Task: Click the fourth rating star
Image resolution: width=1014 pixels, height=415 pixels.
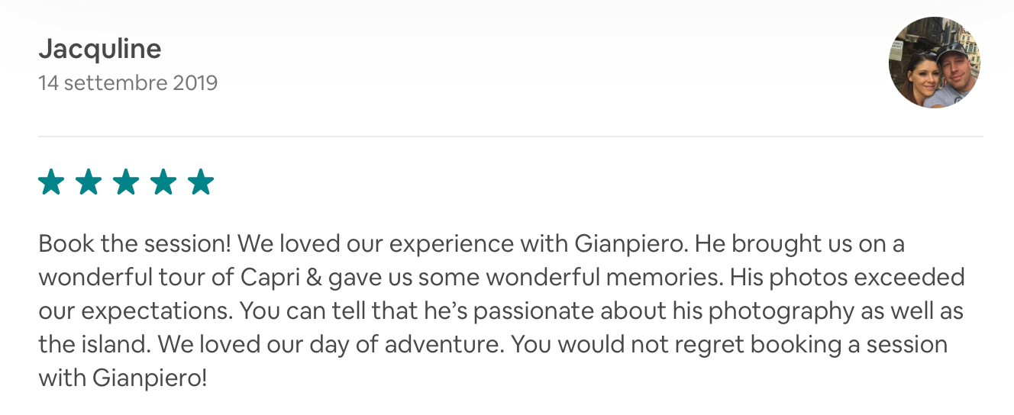Action: [x=163, y=182]
